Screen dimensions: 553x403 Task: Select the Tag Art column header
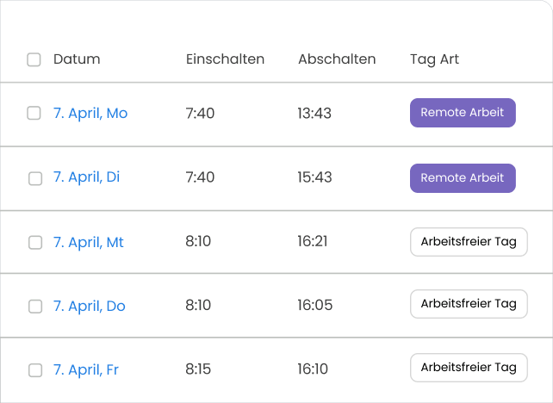[434, 59]
